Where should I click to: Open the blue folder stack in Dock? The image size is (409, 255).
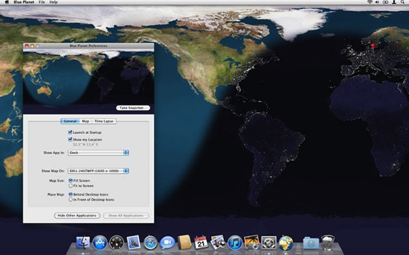pos(311,243)
